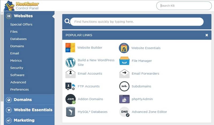Click the Email Accounts envelope icon
Viewport: 214px width, 125px height.
70,74
